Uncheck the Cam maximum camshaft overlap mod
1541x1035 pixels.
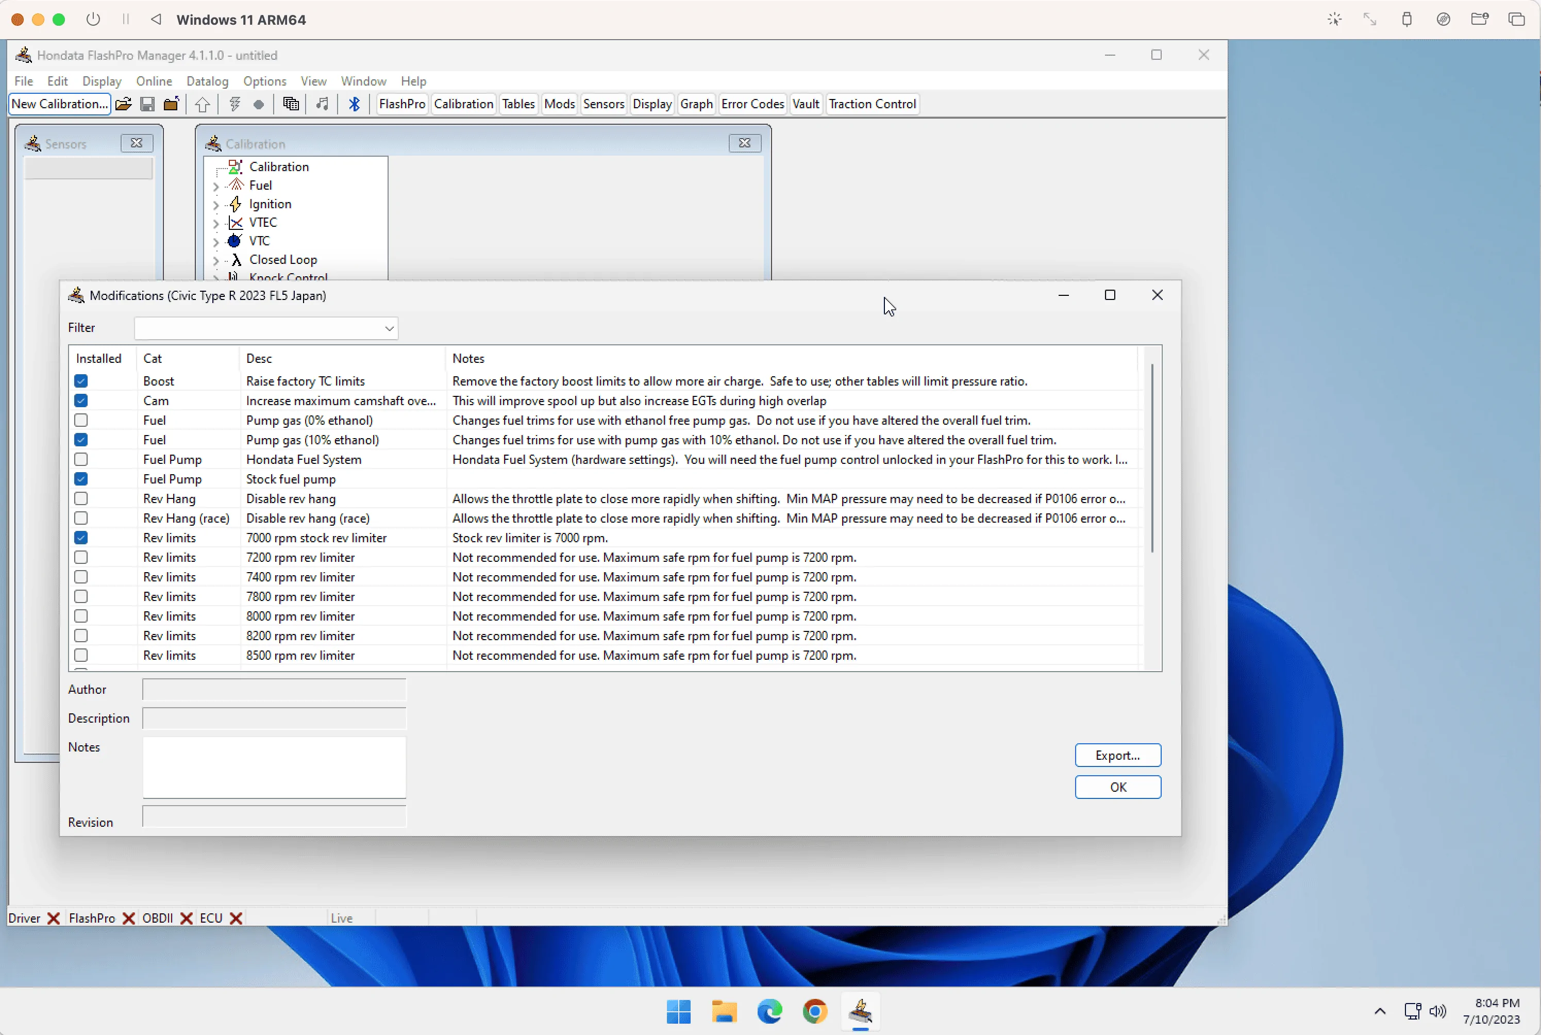pyautogui.click(x=81, y=400)
